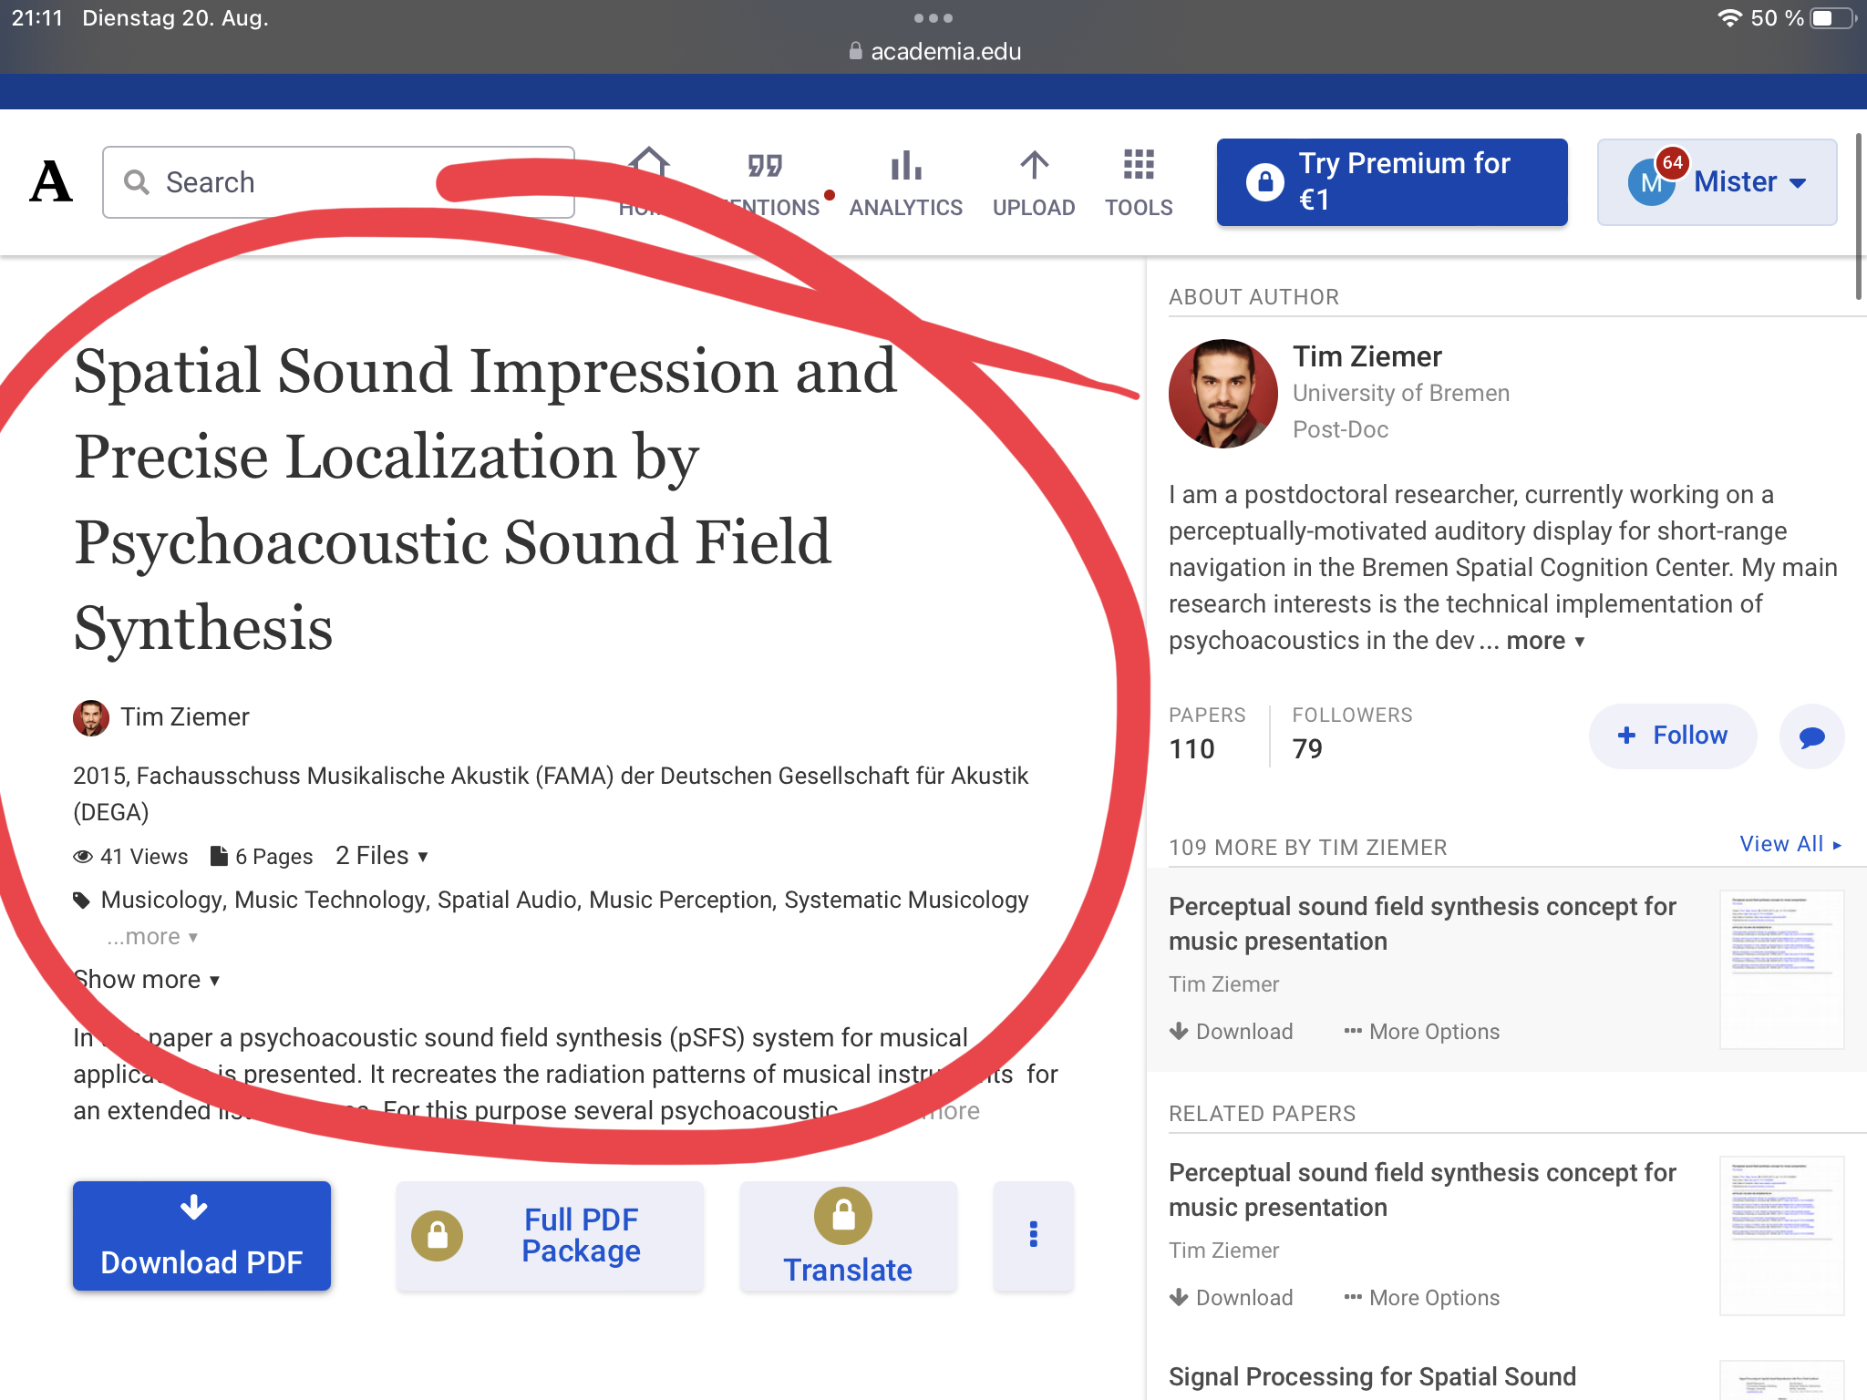
Task: Expand the 2 Files dropdown
Action: pyautogui.click(x=382, y=856)
